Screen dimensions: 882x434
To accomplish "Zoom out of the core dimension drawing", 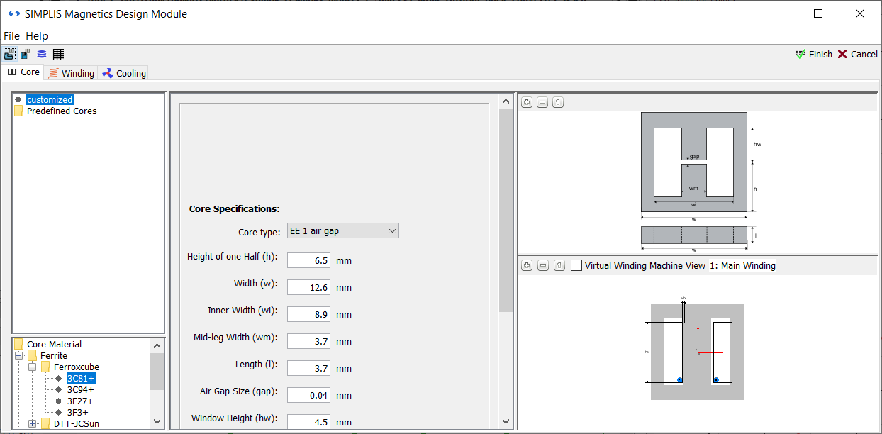I will [x=542, y=103].
